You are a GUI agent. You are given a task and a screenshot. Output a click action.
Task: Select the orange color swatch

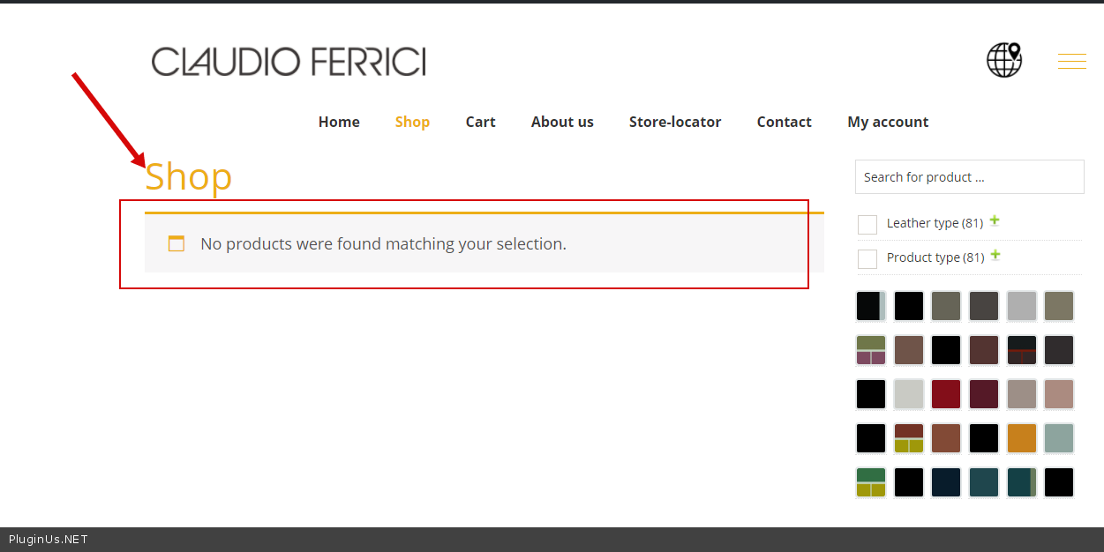1021,438
